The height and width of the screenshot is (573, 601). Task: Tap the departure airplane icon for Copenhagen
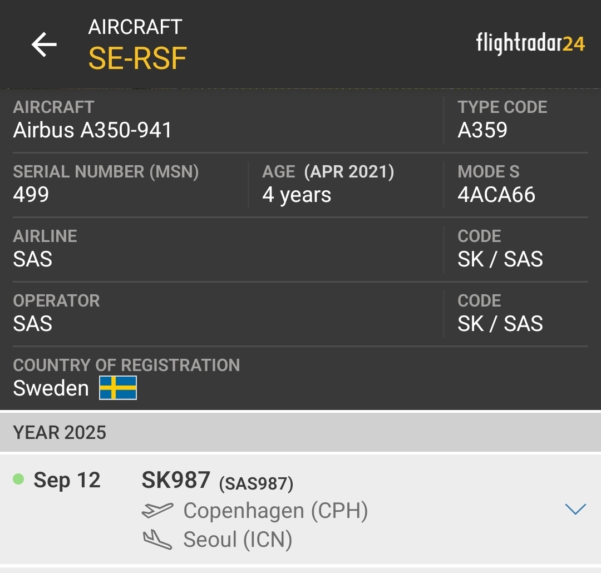(x=159, y=510)
